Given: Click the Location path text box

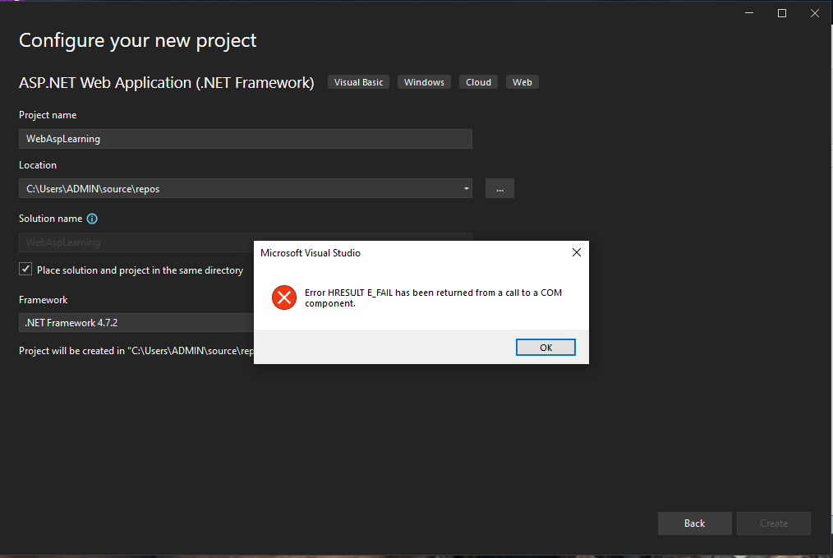Looking at the screenshot, I should coord(230,188).
